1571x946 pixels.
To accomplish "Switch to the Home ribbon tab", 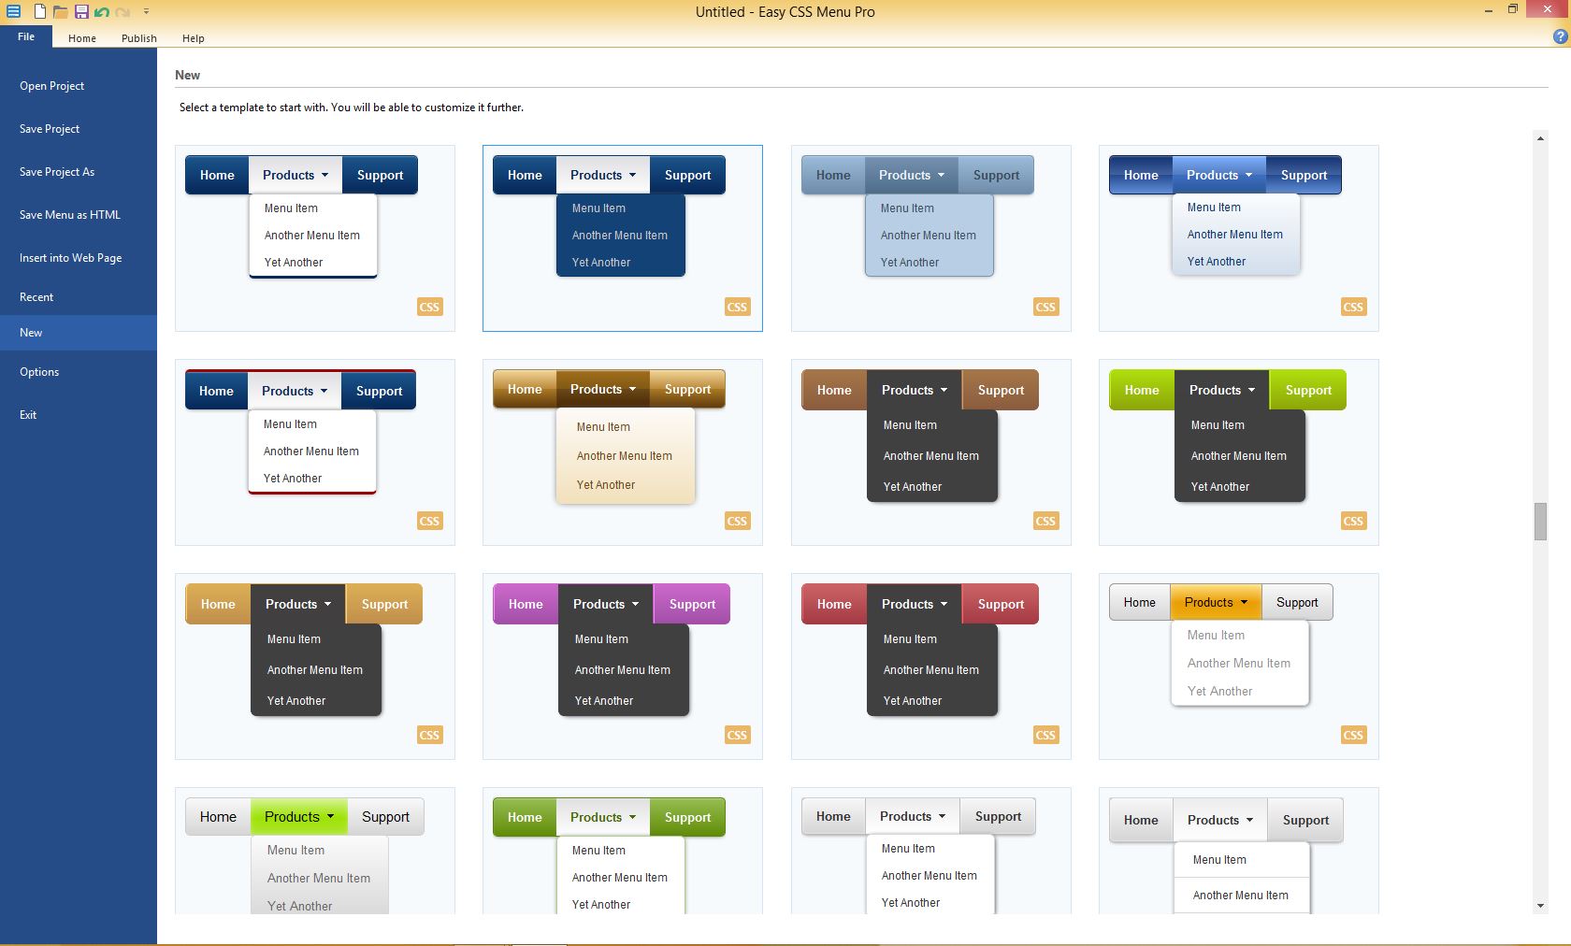I will pos(82,38).
